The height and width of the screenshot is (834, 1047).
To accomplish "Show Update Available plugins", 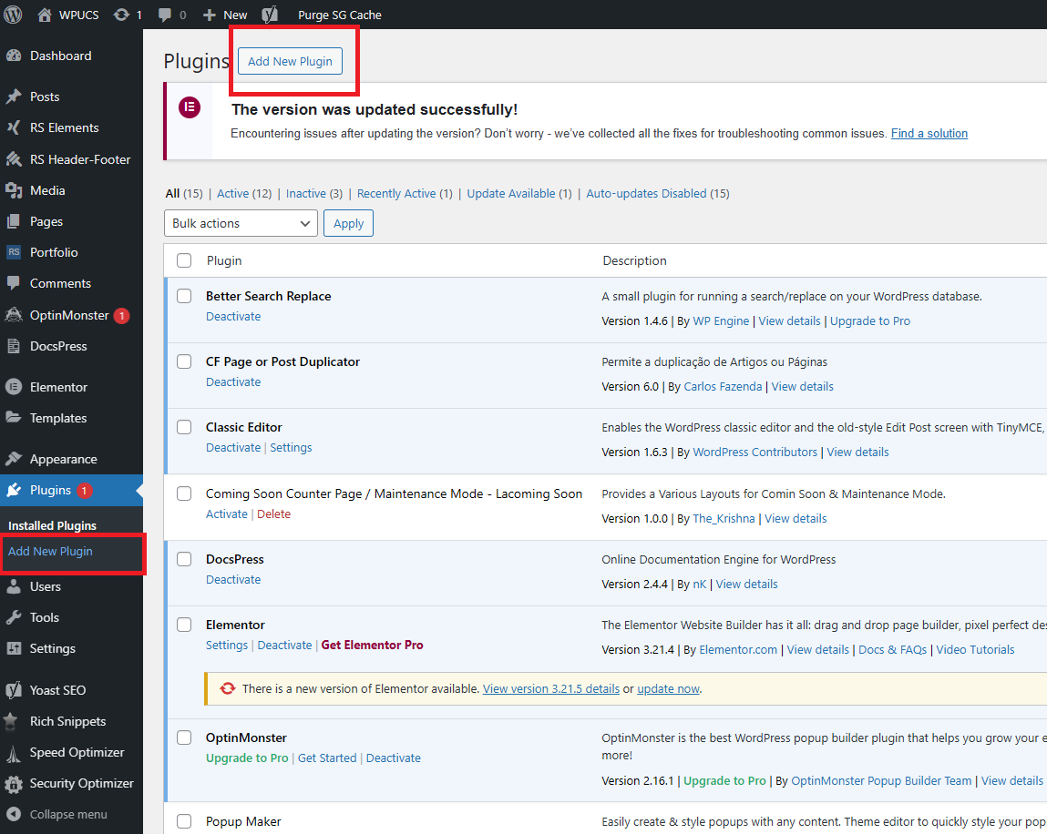I will (x=519, y=194).
